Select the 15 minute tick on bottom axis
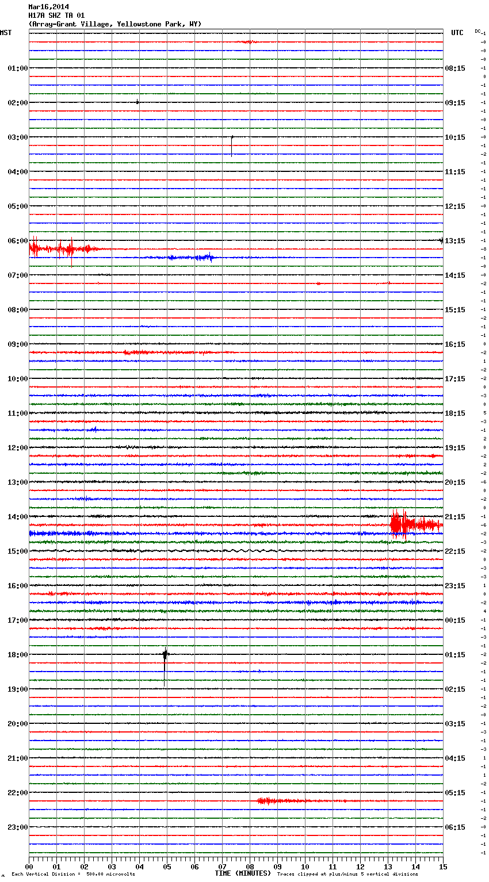This screenshot has height=882, width=489. [x=442, y=866]
